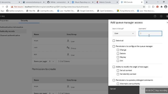Click into the Username input field
Viewport: 168px width, 94px height.
(x=150, y=33)
